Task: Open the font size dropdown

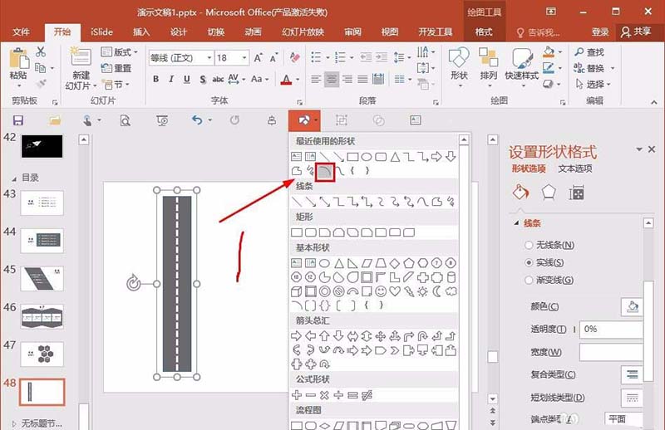Action: pyautogui.click(x=244, y=57)
